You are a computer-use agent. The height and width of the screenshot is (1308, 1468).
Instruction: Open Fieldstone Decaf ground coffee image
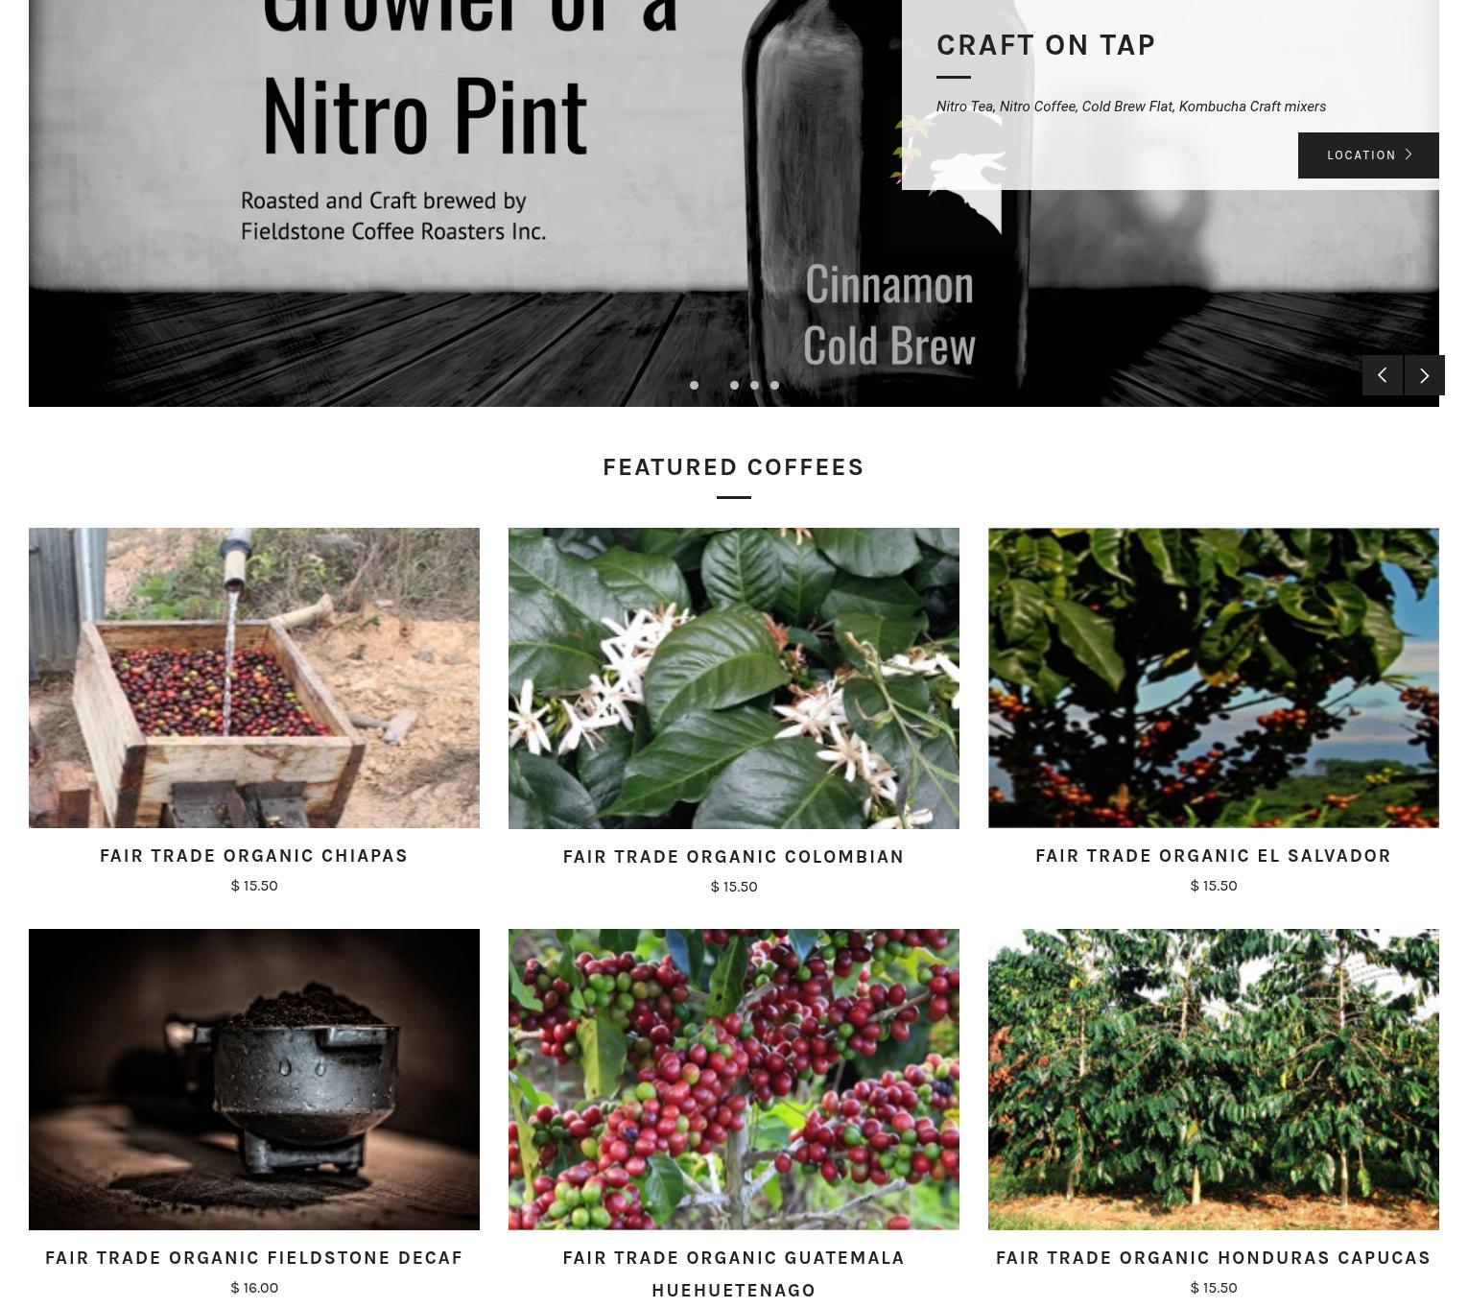pyautogui.click(x=254, y=1080)
